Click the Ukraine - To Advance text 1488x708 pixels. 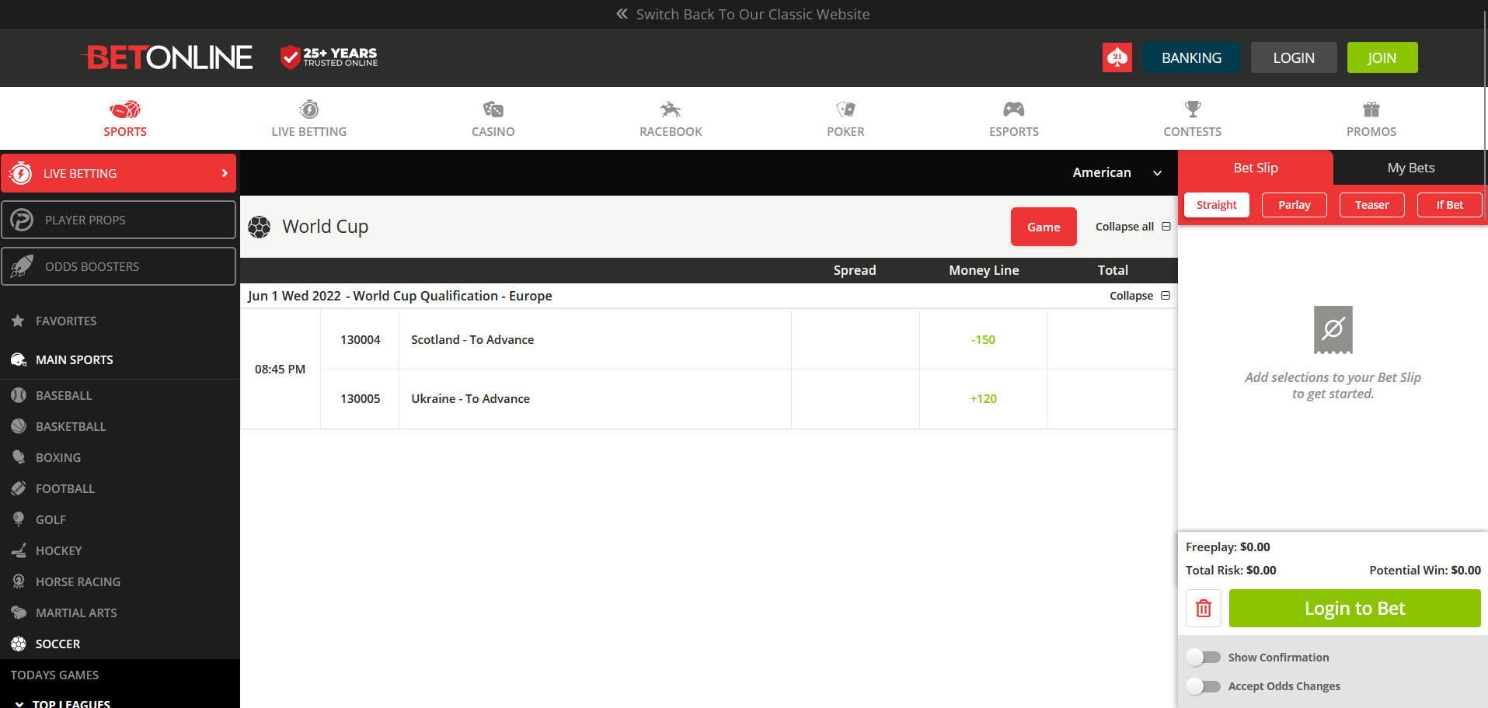point(470,398)
